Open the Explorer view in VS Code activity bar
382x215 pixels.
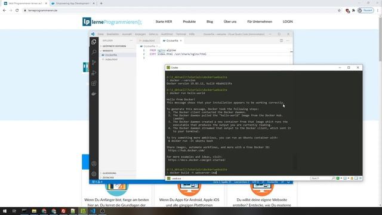[94, 42]
